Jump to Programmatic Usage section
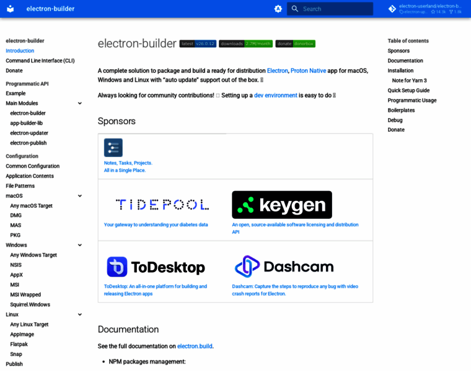The height and width of the screenshot is (371, 471). pyautogui.click(x=412, y=100)
